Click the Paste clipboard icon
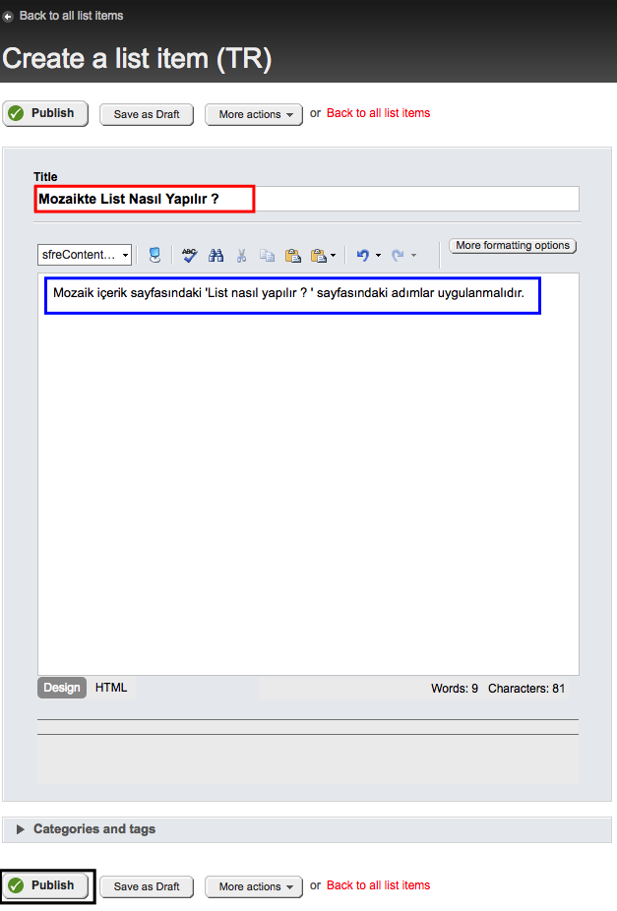The height and width of the screenshot is (911, 617). [x=293, y=255]
